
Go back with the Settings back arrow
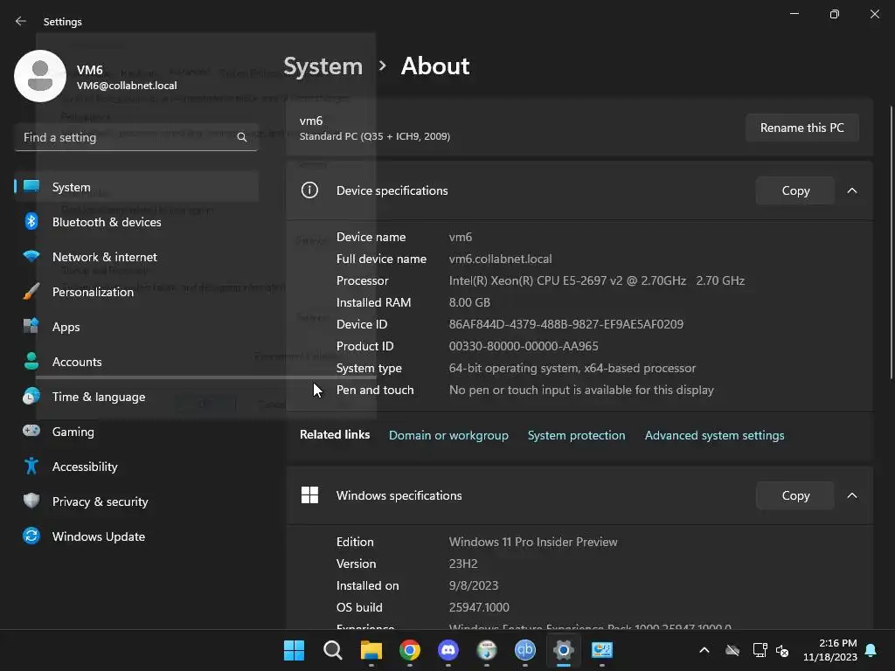click(21, 21)
